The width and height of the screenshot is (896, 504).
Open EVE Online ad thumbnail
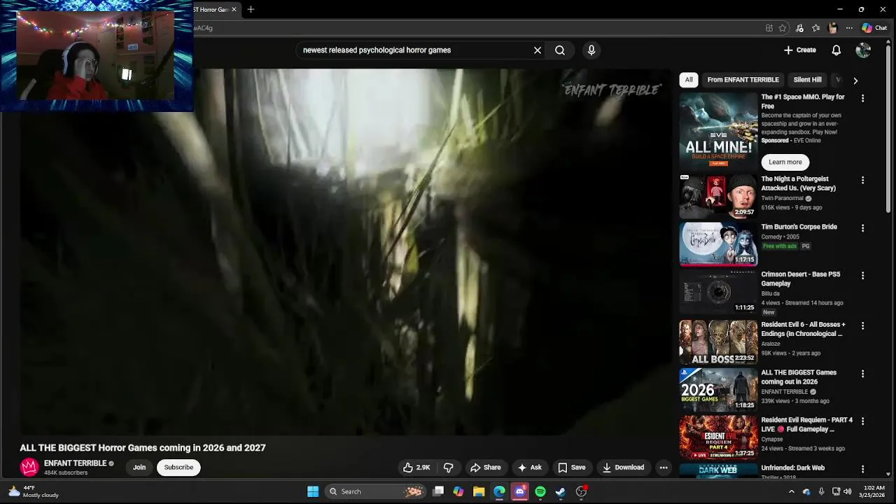(x=718, y=132)
